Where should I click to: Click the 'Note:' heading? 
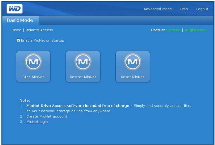coord(25,100)
